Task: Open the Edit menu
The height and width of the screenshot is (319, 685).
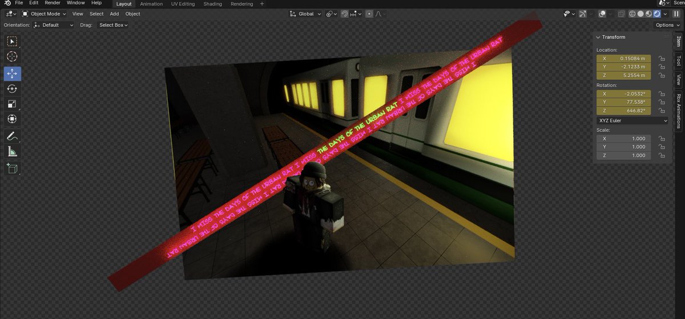Action: click(x=34, y=3)
